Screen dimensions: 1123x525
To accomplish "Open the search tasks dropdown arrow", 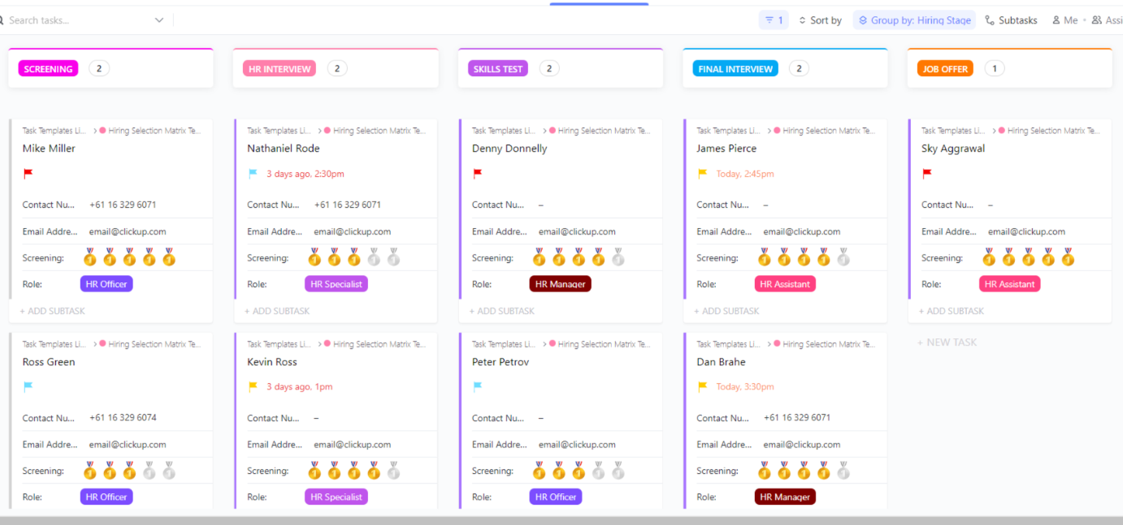I will click(158, 19).
